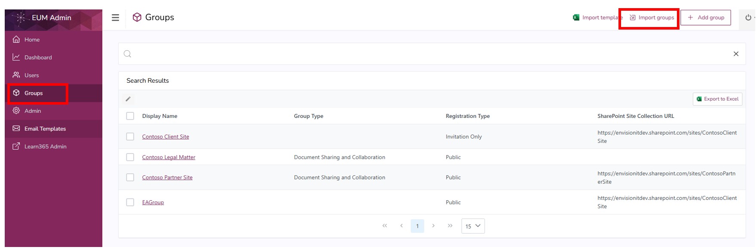The image size is (756, 250).
Task: Click the Registration Type column header
Action: pos(468,116)
